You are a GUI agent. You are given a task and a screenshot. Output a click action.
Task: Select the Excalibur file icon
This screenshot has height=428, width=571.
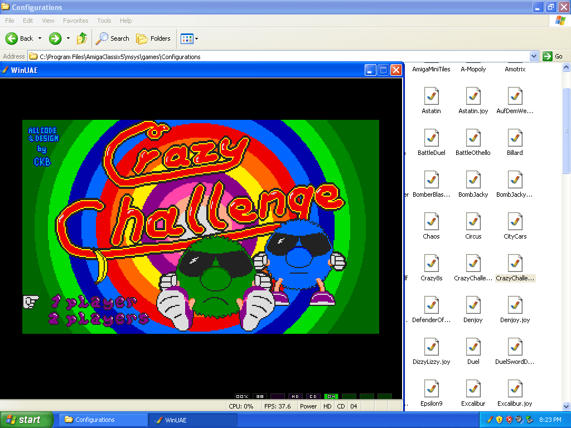(x=473, y=389)
